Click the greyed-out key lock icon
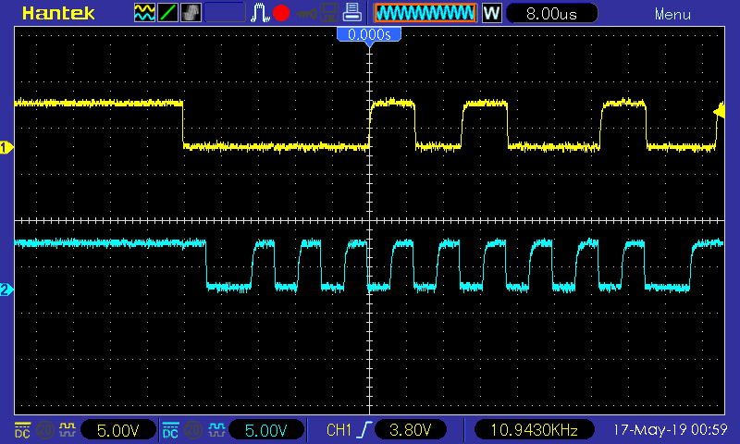This screenshot has width=740, height=444. [306, 14]
